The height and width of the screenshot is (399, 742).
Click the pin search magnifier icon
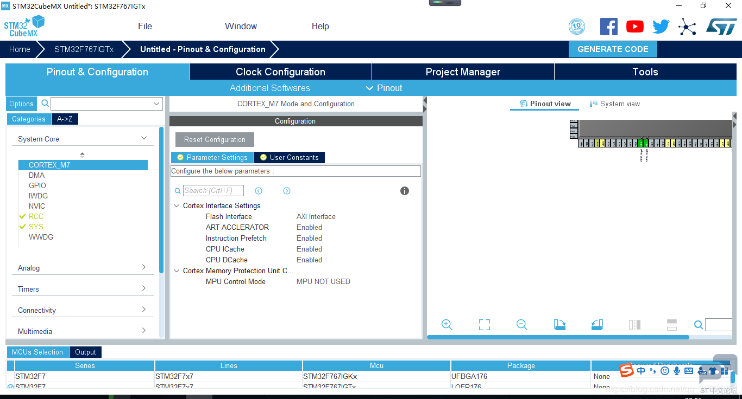pyautogui.click(x=699, y=325)
